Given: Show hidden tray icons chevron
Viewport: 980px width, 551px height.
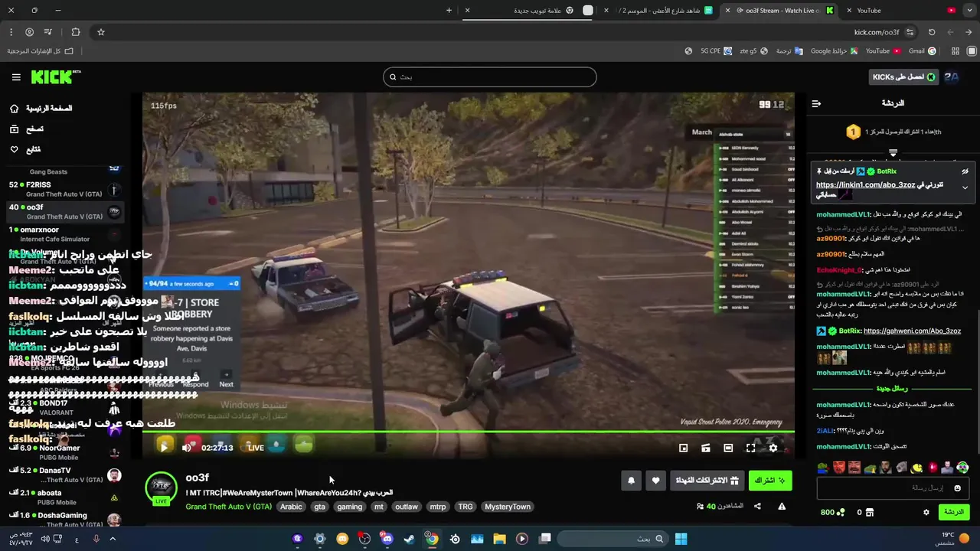Looking at the screenshot, I should (x=113, y=539).
